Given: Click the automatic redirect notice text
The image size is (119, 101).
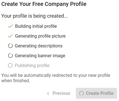Looking at the screenshot, I should click(x=56, y=78).
